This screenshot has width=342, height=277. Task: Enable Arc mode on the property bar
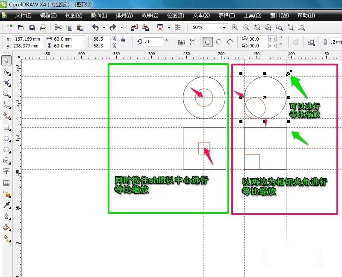(x=231, y=42)
